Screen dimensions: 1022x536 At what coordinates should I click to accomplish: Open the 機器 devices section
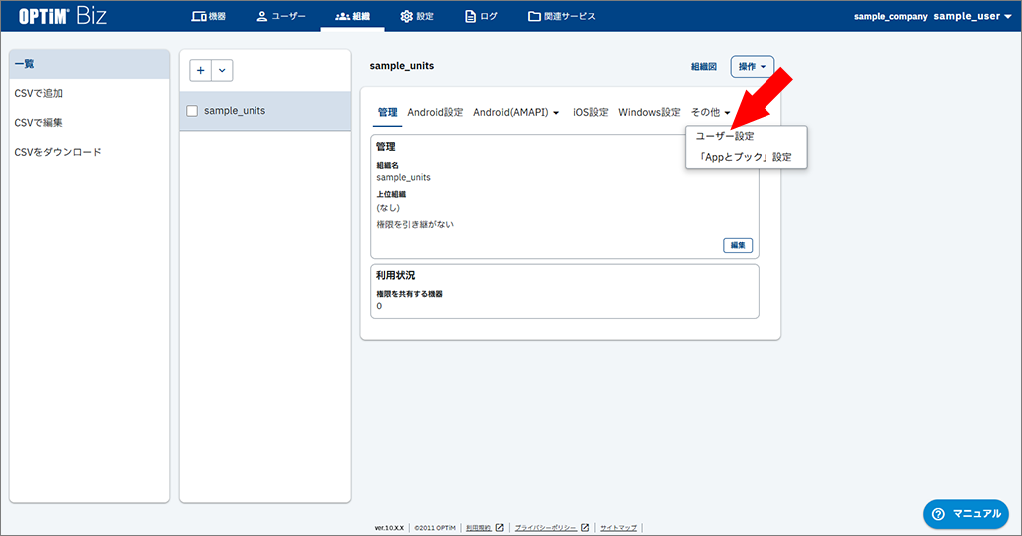tap(208, 16)
